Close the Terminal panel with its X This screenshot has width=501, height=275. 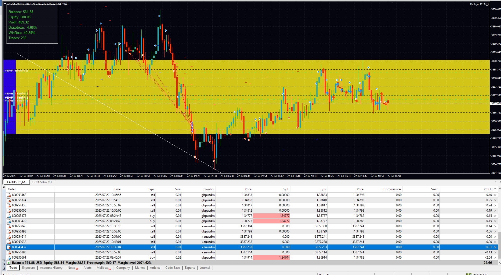4,187
